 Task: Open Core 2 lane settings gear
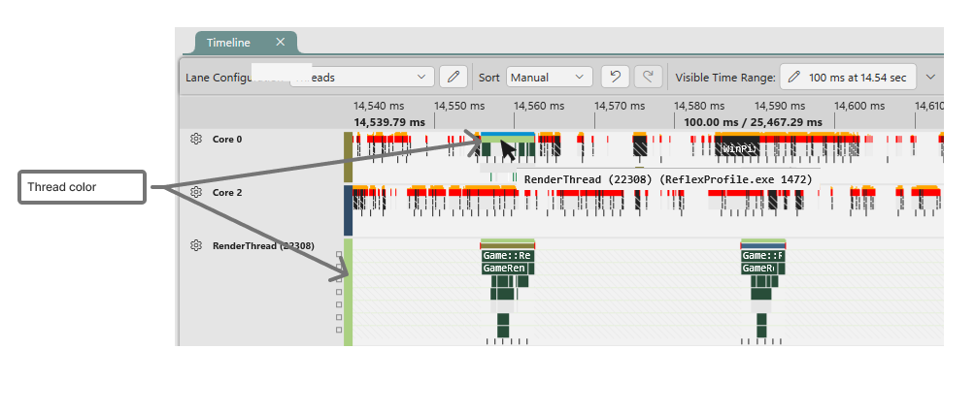click(196, 193)
